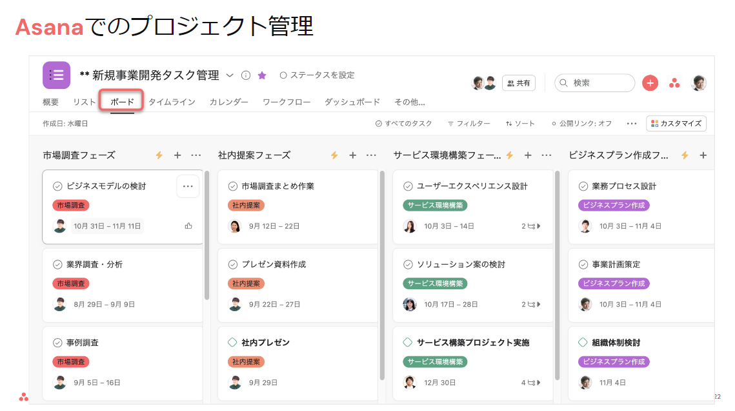This screenshot has width=735, height=411.
Task: Add task to ビジネスプラン作成 column
Action: coord(703,155)
